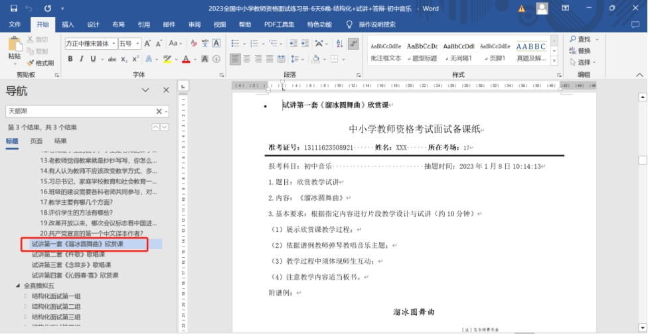The height and width of the screenshot is (334, 648).
Task: Toggle italic formatting
Action: click(x=81, y=59)
